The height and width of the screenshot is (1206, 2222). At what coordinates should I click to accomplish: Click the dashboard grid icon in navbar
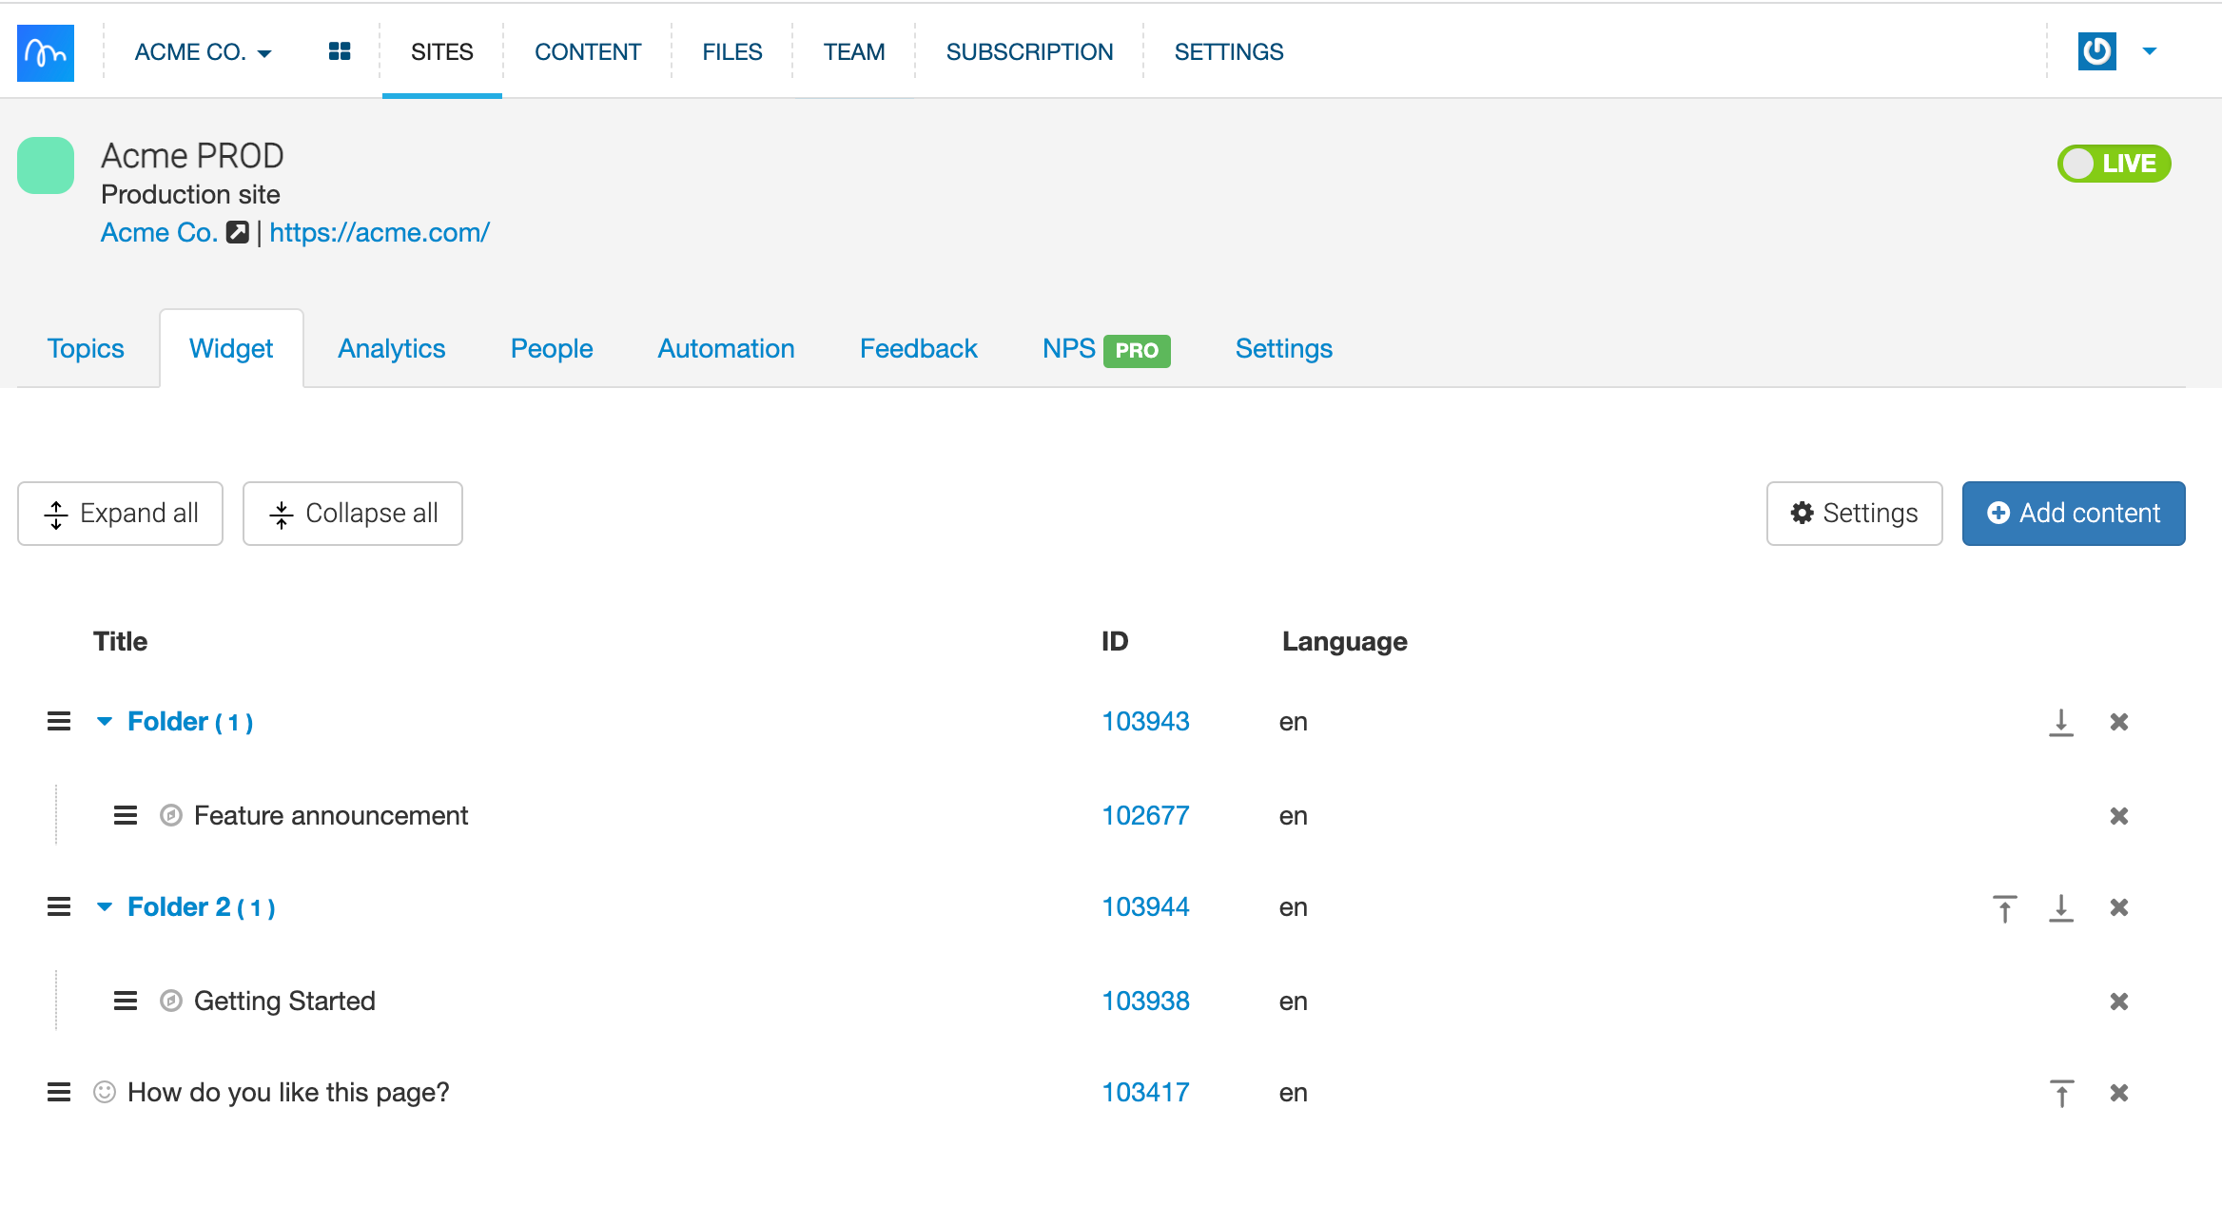340,51
